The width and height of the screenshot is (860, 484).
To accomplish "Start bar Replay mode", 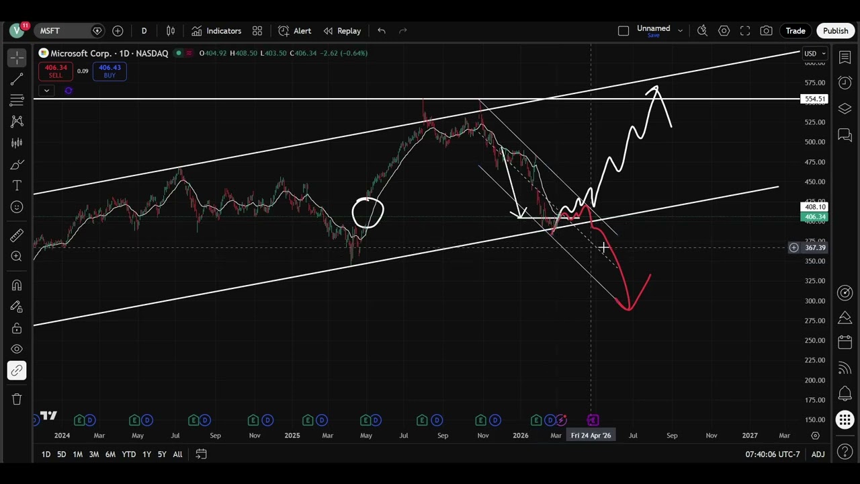I will pos(342,31).
